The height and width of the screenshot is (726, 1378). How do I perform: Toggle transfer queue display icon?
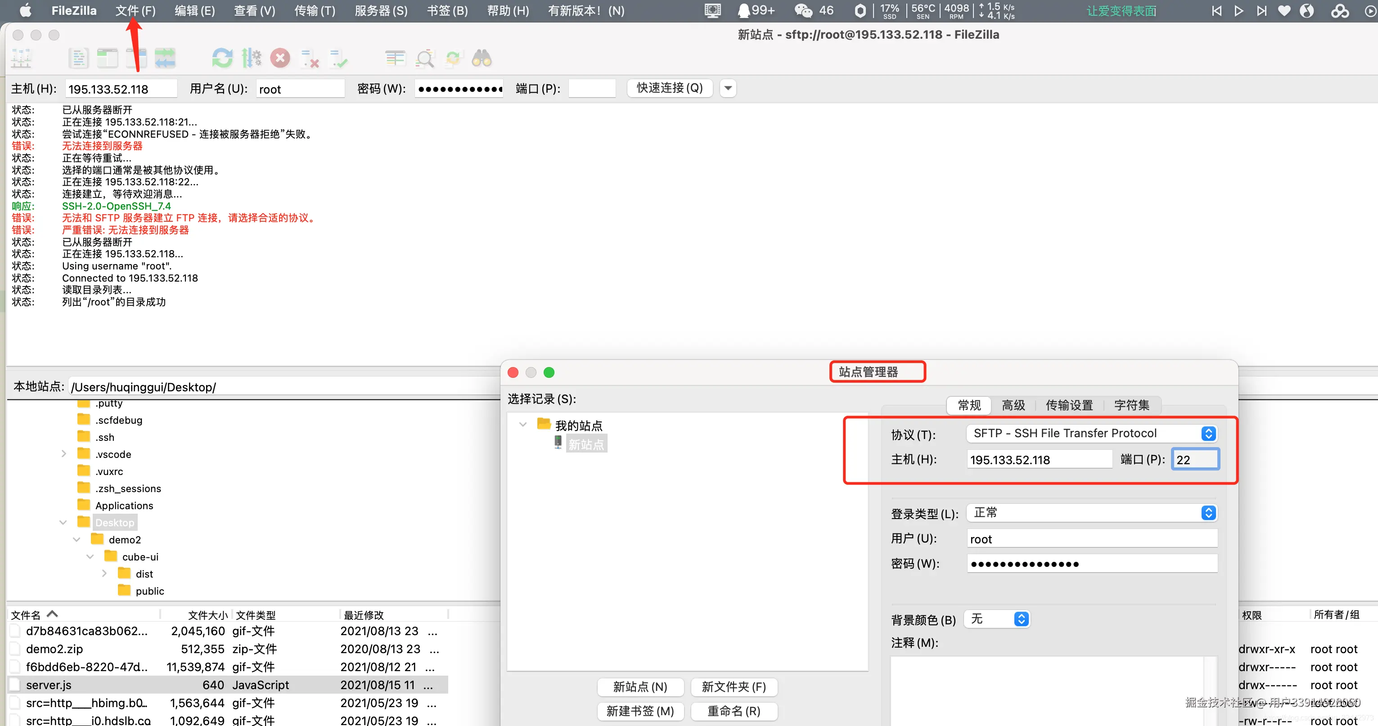pyautogui.click(x=165, y=58)
